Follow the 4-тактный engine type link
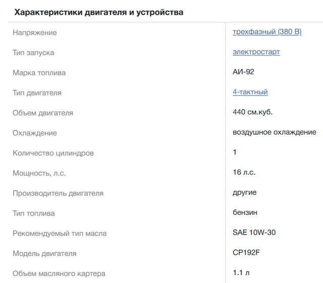Viewport: 323px width, 283px height. (x=250, y=92)
